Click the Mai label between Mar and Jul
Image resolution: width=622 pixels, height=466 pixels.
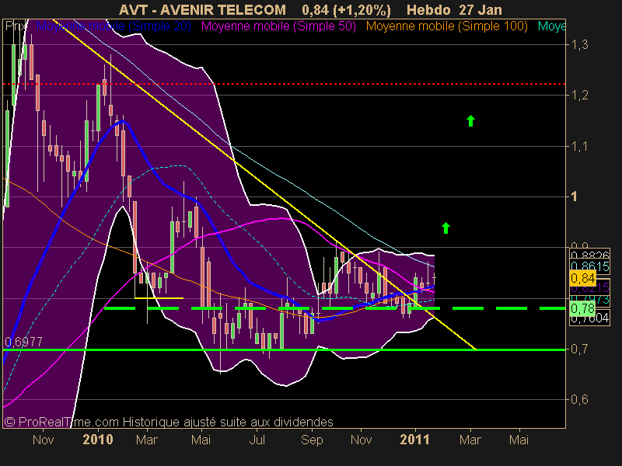(x=201, y=440)
